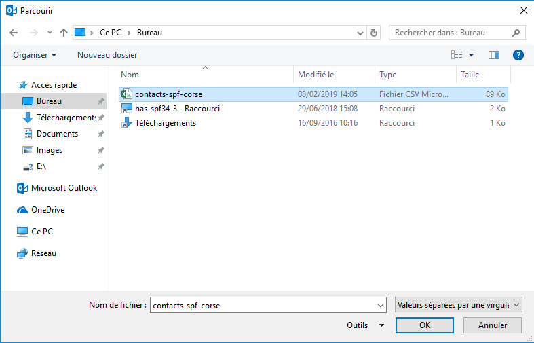Open the Outils menu
The image size is (534, 343).
[365, 325]
